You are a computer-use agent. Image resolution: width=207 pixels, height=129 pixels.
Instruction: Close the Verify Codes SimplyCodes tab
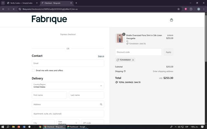point(37,3)
